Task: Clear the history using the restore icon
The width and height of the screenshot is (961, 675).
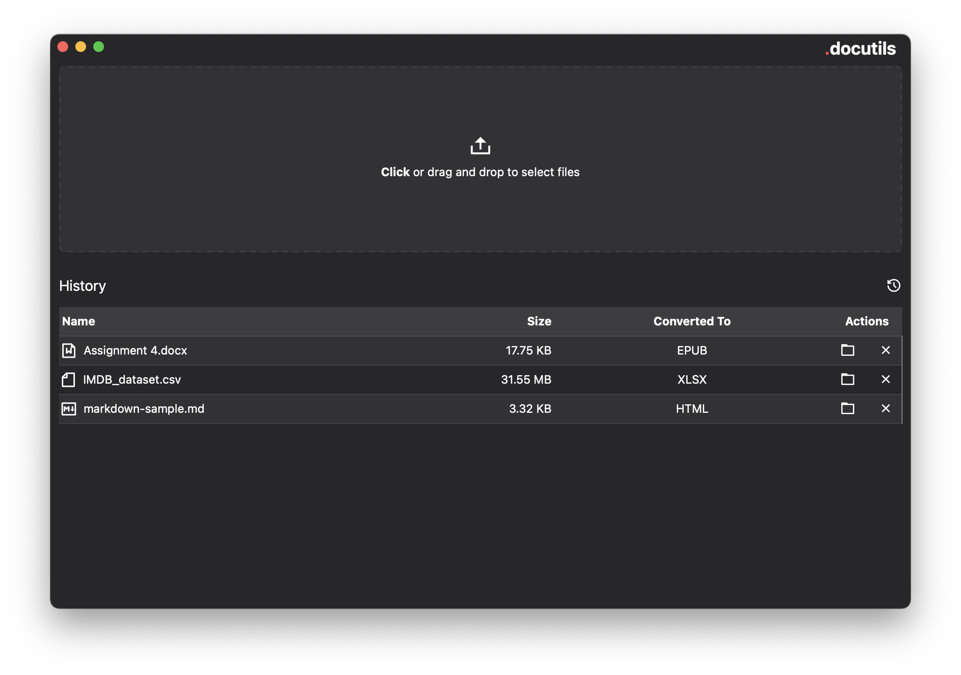Action: point(894,286)
